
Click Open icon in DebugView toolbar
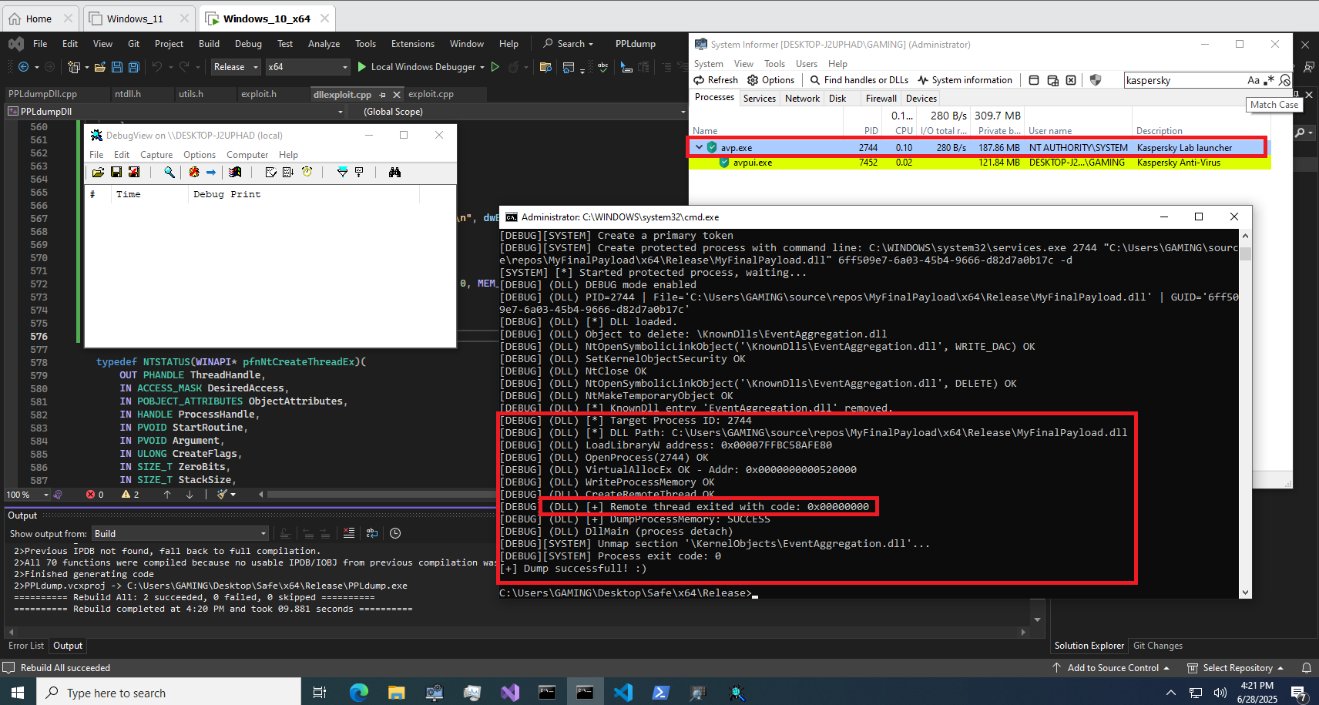pos(98,173)
